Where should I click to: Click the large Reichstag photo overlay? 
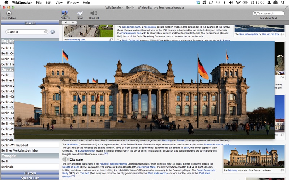point(144,90)
